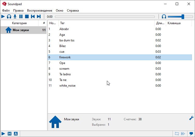Select the Ta ladno sound

(120, 74)
